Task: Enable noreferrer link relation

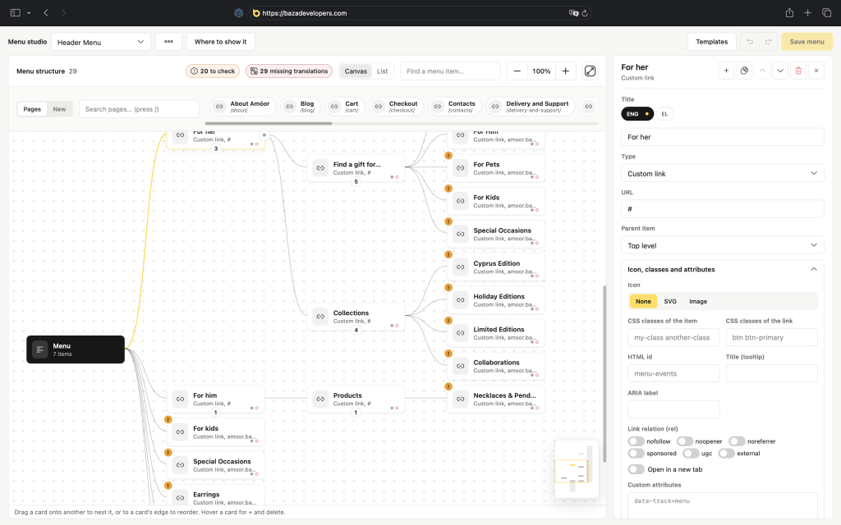Action: [737, 441]
